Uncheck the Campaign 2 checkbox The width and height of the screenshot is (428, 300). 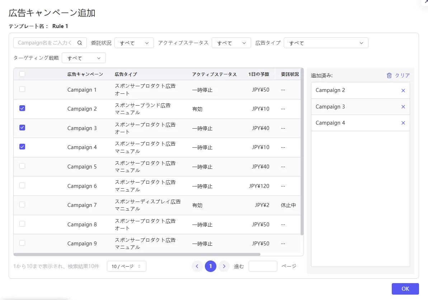[22, 108]
